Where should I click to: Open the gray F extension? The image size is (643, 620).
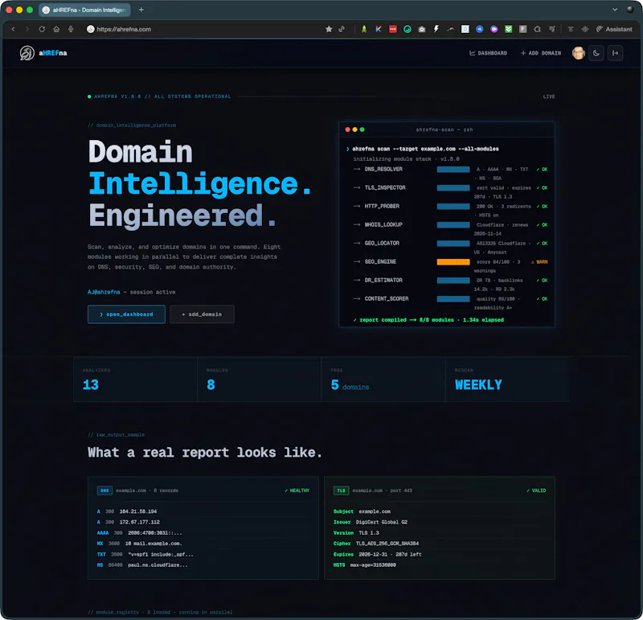(523, 29)
